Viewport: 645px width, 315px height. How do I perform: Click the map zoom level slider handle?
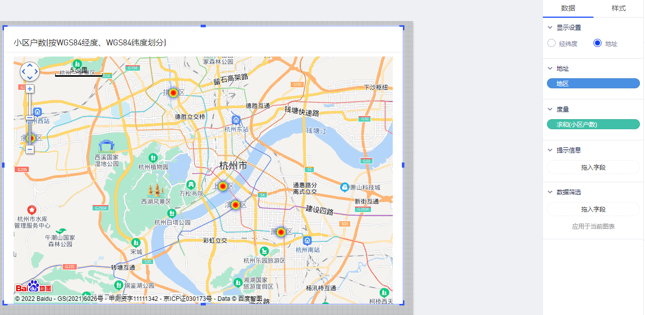click(x=30, y=118)
